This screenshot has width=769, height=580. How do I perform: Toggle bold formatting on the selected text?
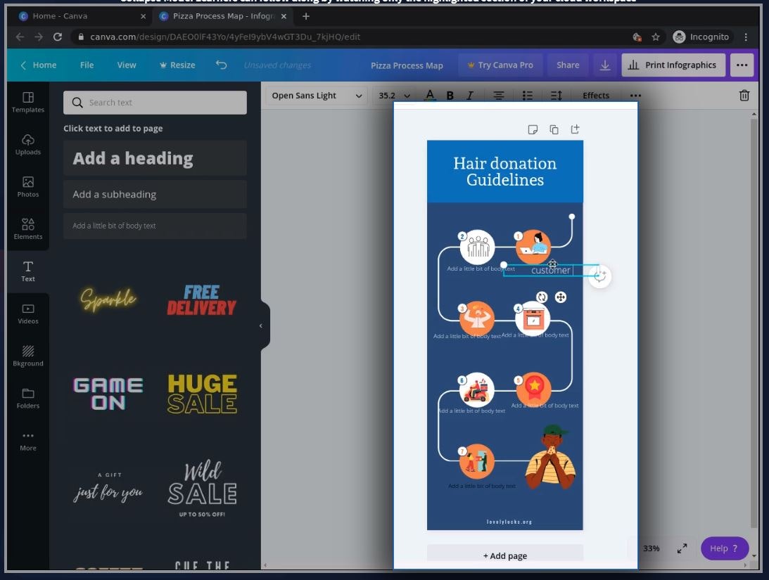(x=450, y=95)
